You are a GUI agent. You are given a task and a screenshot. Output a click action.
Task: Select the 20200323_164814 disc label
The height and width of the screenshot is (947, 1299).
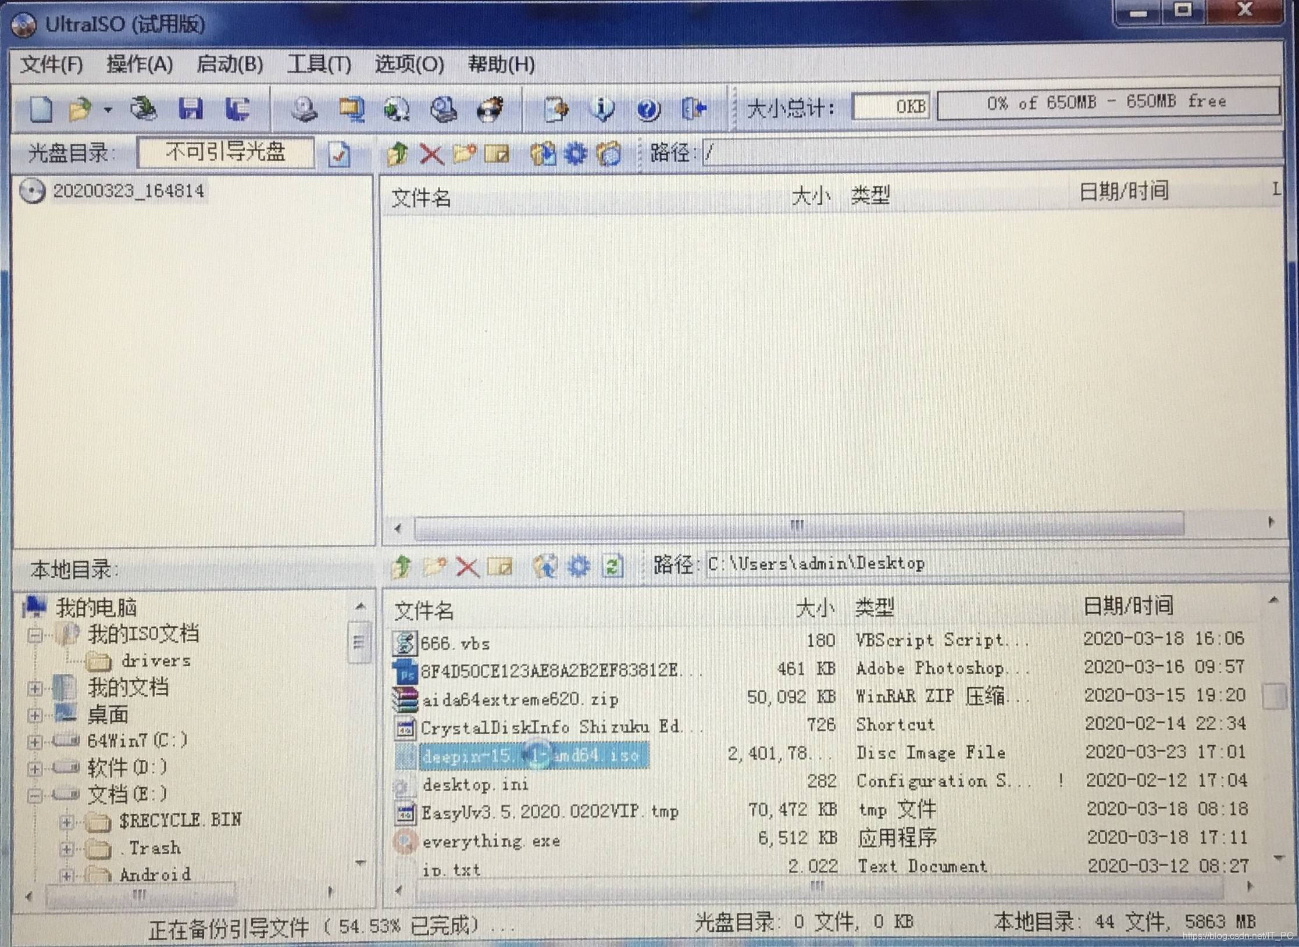128,190
